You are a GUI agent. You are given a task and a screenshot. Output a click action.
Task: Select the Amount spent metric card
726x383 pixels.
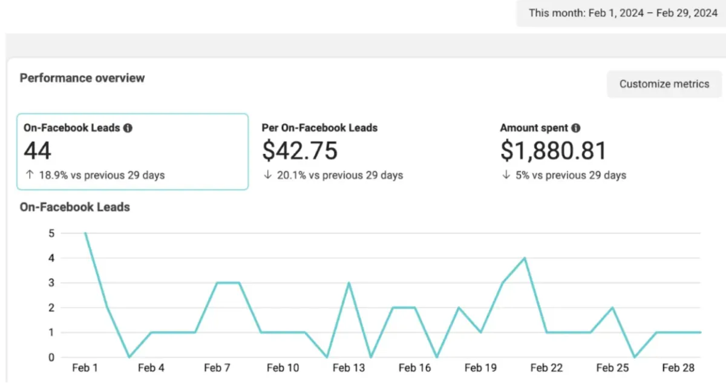pyautogui.click(x=608, y=151)
